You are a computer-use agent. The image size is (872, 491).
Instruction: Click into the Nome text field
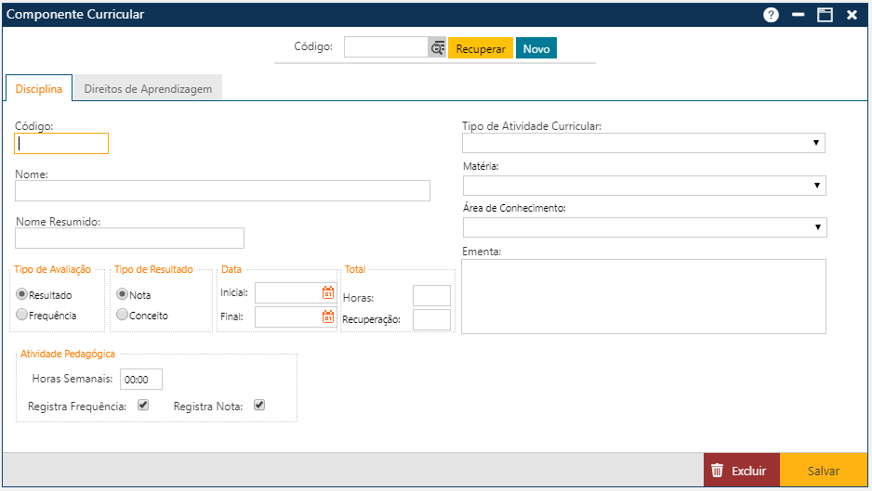[222, 191]
